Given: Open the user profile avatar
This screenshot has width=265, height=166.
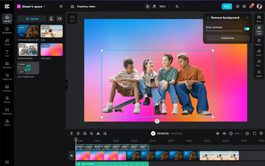Looking at the screenshot, I should 259,6.
